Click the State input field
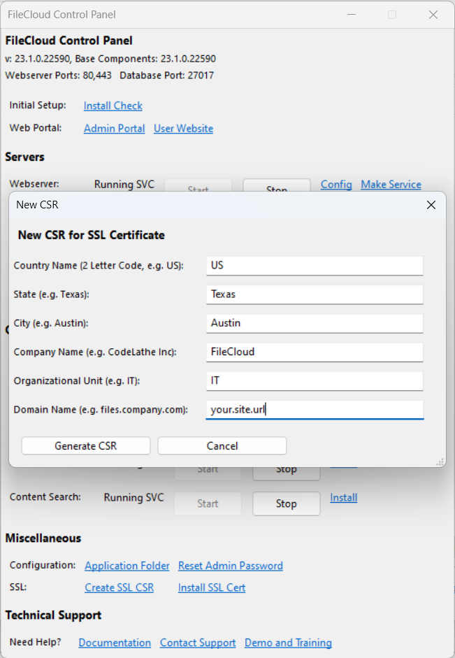 coord(315,294)
